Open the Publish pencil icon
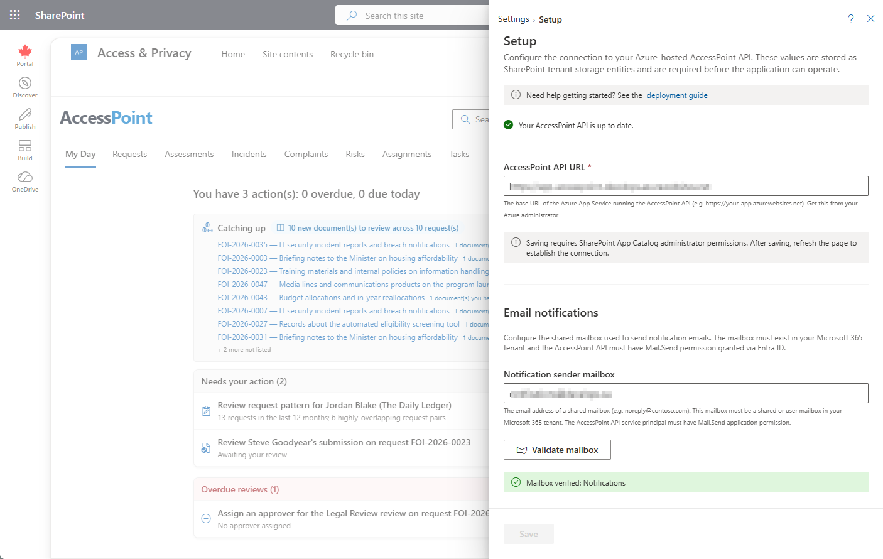This screenshot has width=883, height=559. 25,114
